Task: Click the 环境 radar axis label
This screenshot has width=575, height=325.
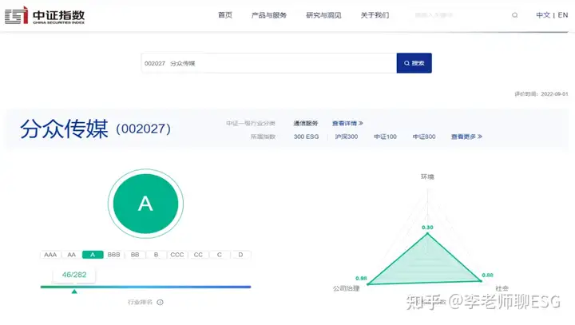Action: pos(427,176)
